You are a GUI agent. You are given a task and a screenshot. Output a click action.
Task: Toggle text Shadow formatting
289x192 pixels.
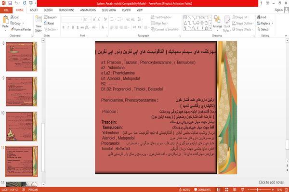click(x=78, y=27)
